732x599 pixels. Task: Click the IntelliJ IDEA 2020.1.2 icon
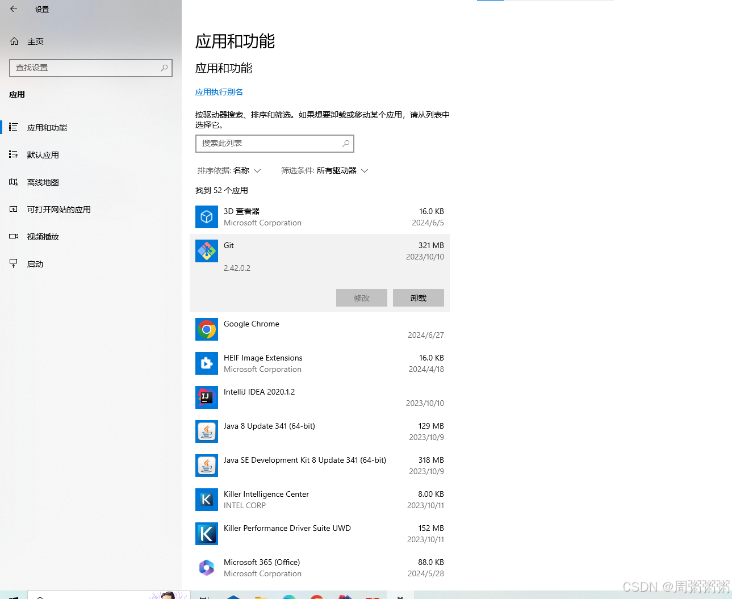point(207,397)
